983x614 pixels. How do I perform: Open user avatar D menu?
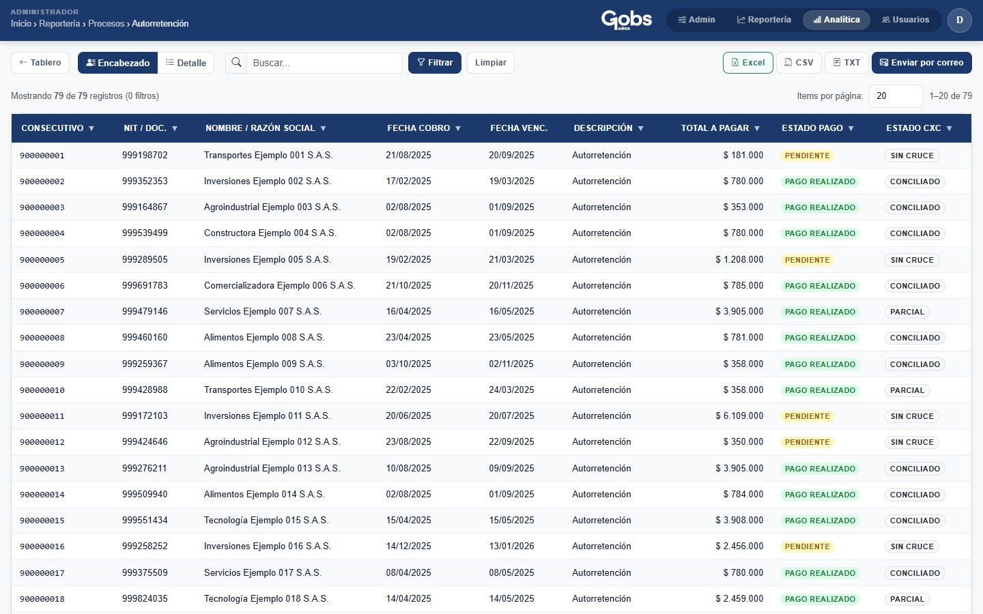click(959, 20)
